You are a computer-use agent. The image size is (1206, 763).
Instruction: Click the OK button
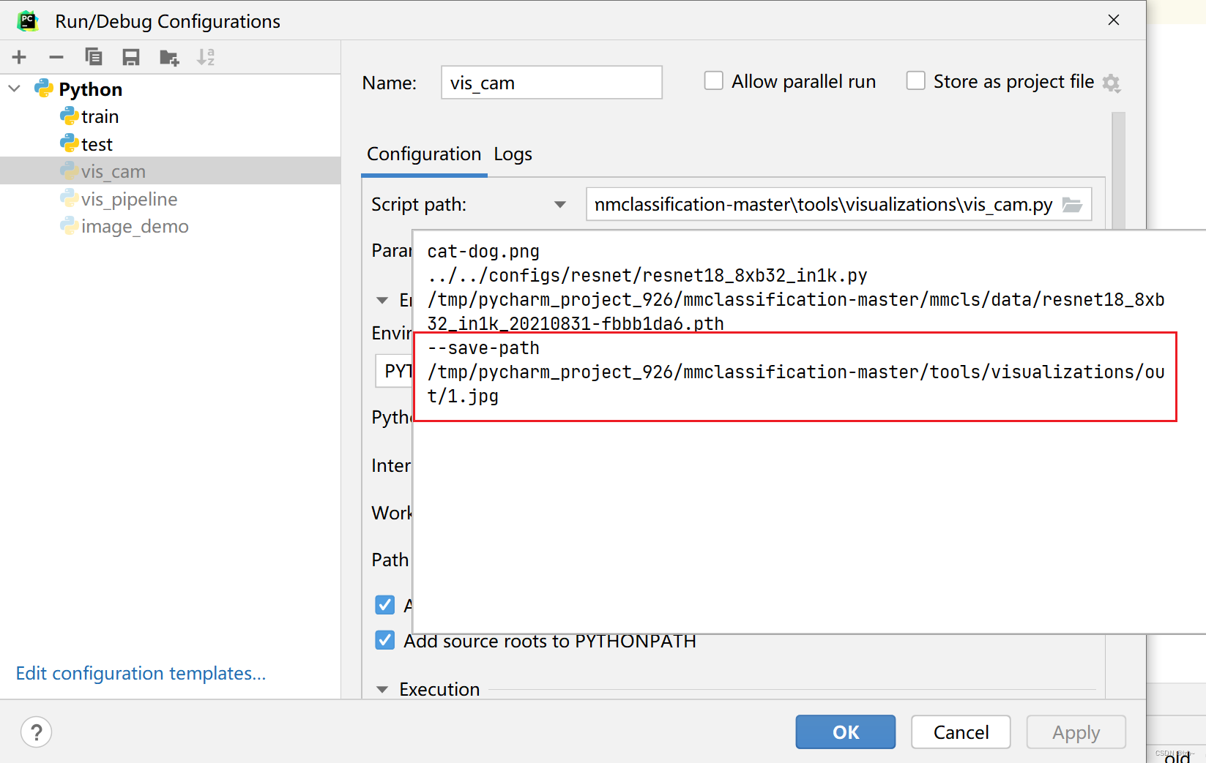[845, 732]
